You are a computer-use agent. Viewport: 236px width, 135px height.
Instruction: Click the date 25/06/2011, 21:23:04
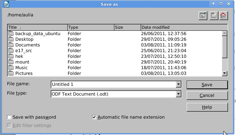pos(164,50)
